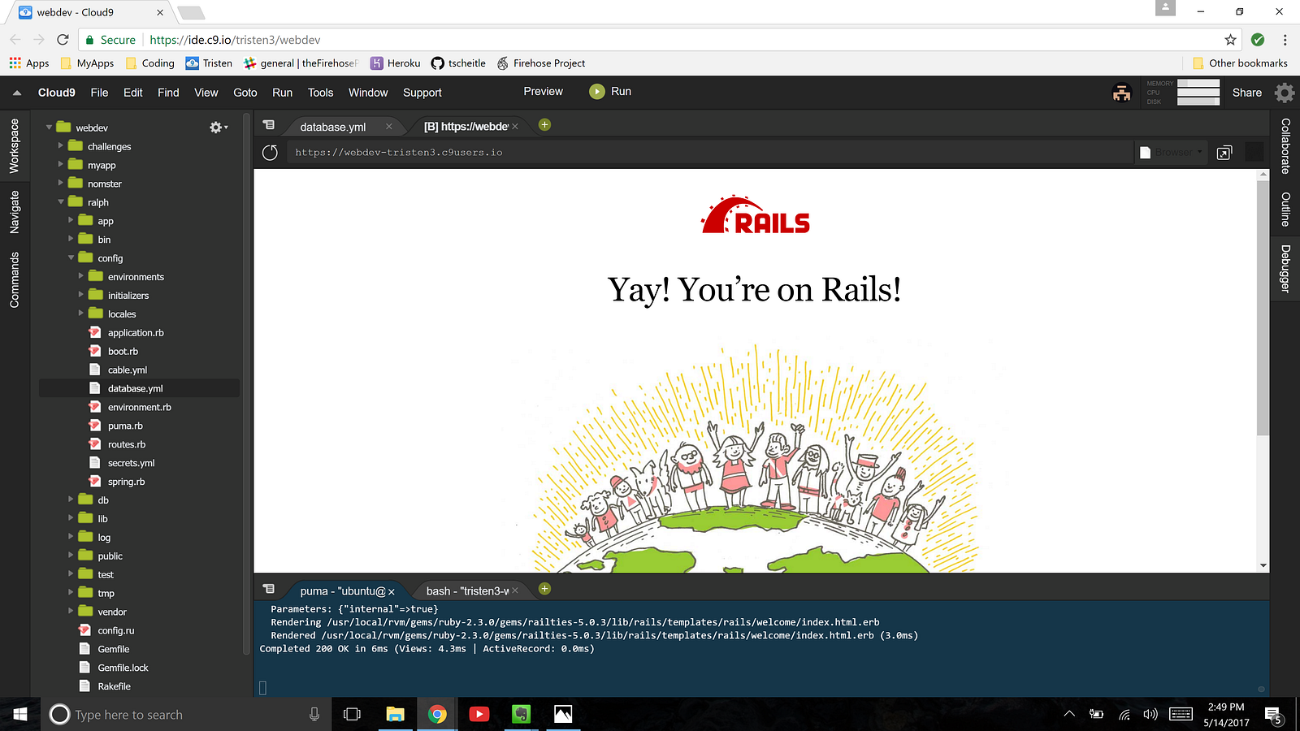Pop out preview into new window

1224,153
